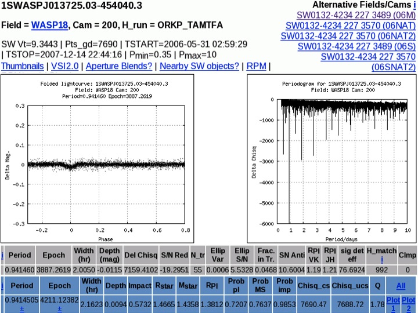Click ± link under Period 0.9414505

coord(22,308)
